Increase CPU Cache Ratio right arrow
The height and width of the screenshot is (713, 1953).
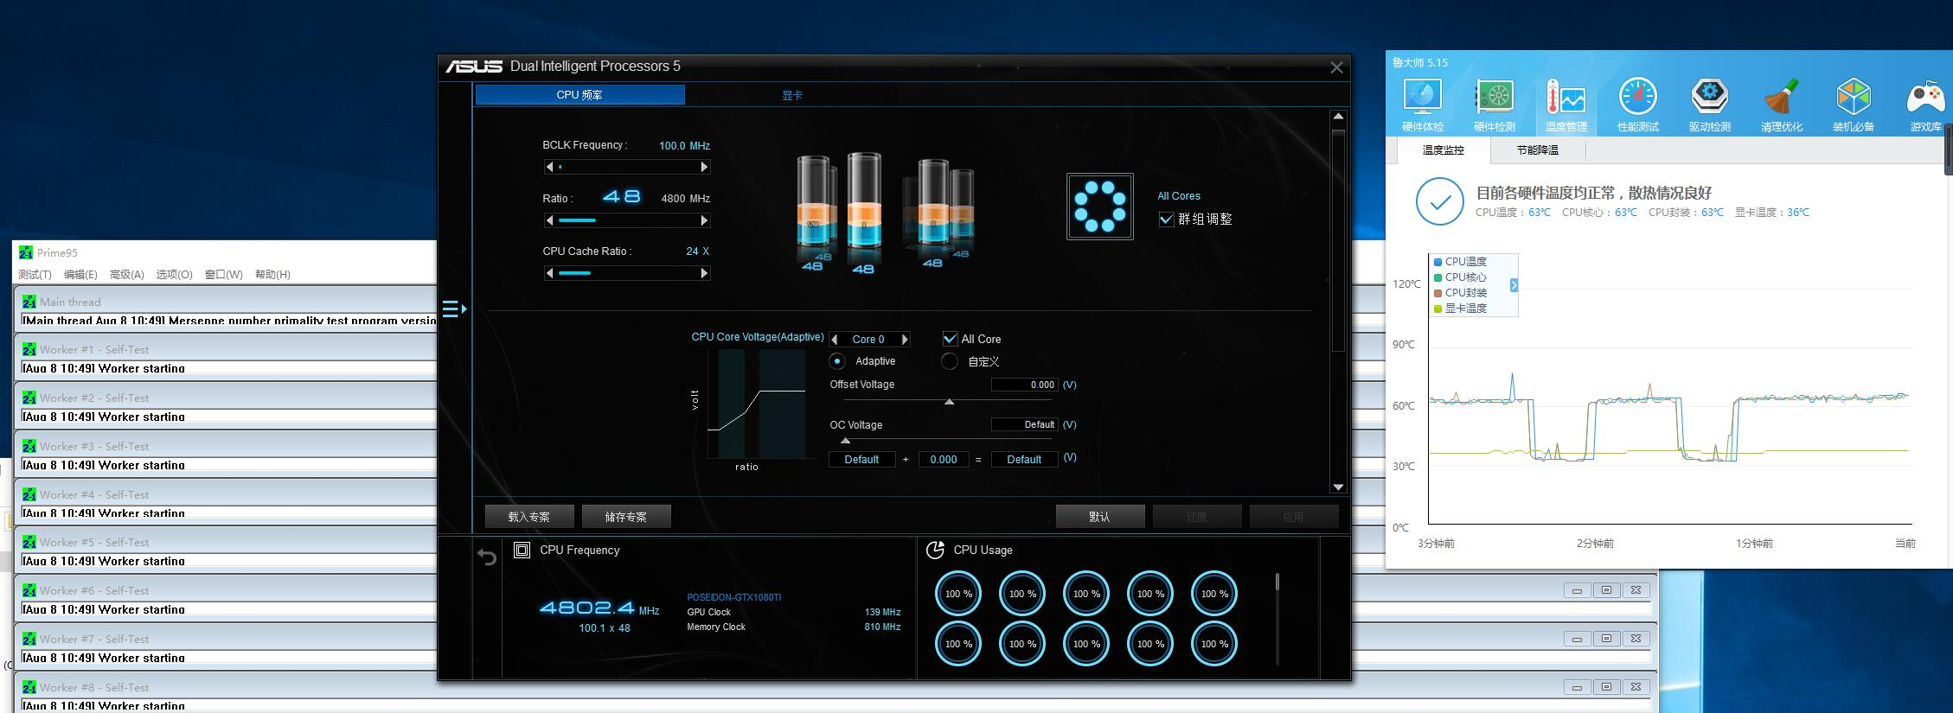[704, 273]
